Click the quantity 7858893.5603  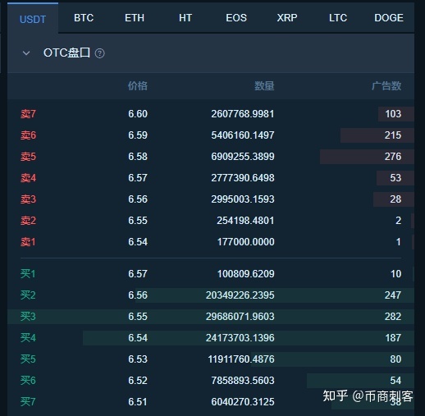[243, 381]
